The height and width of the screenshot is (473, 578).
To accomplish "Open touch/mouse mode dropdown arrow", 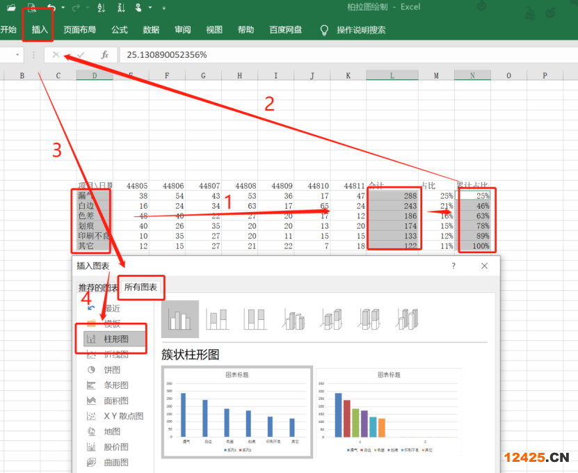I will [152, 8].
